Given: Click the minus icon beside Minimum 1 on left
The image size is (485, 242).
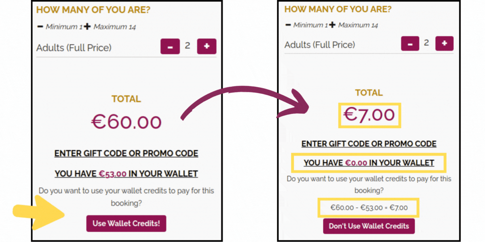Looking at the screenshot, I should pos(41,27).
